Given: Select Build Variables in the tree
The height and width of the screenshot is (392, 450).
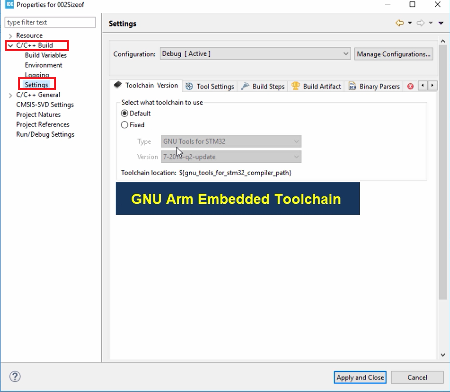Looking at the screenshot, I should tap(46, 55).
